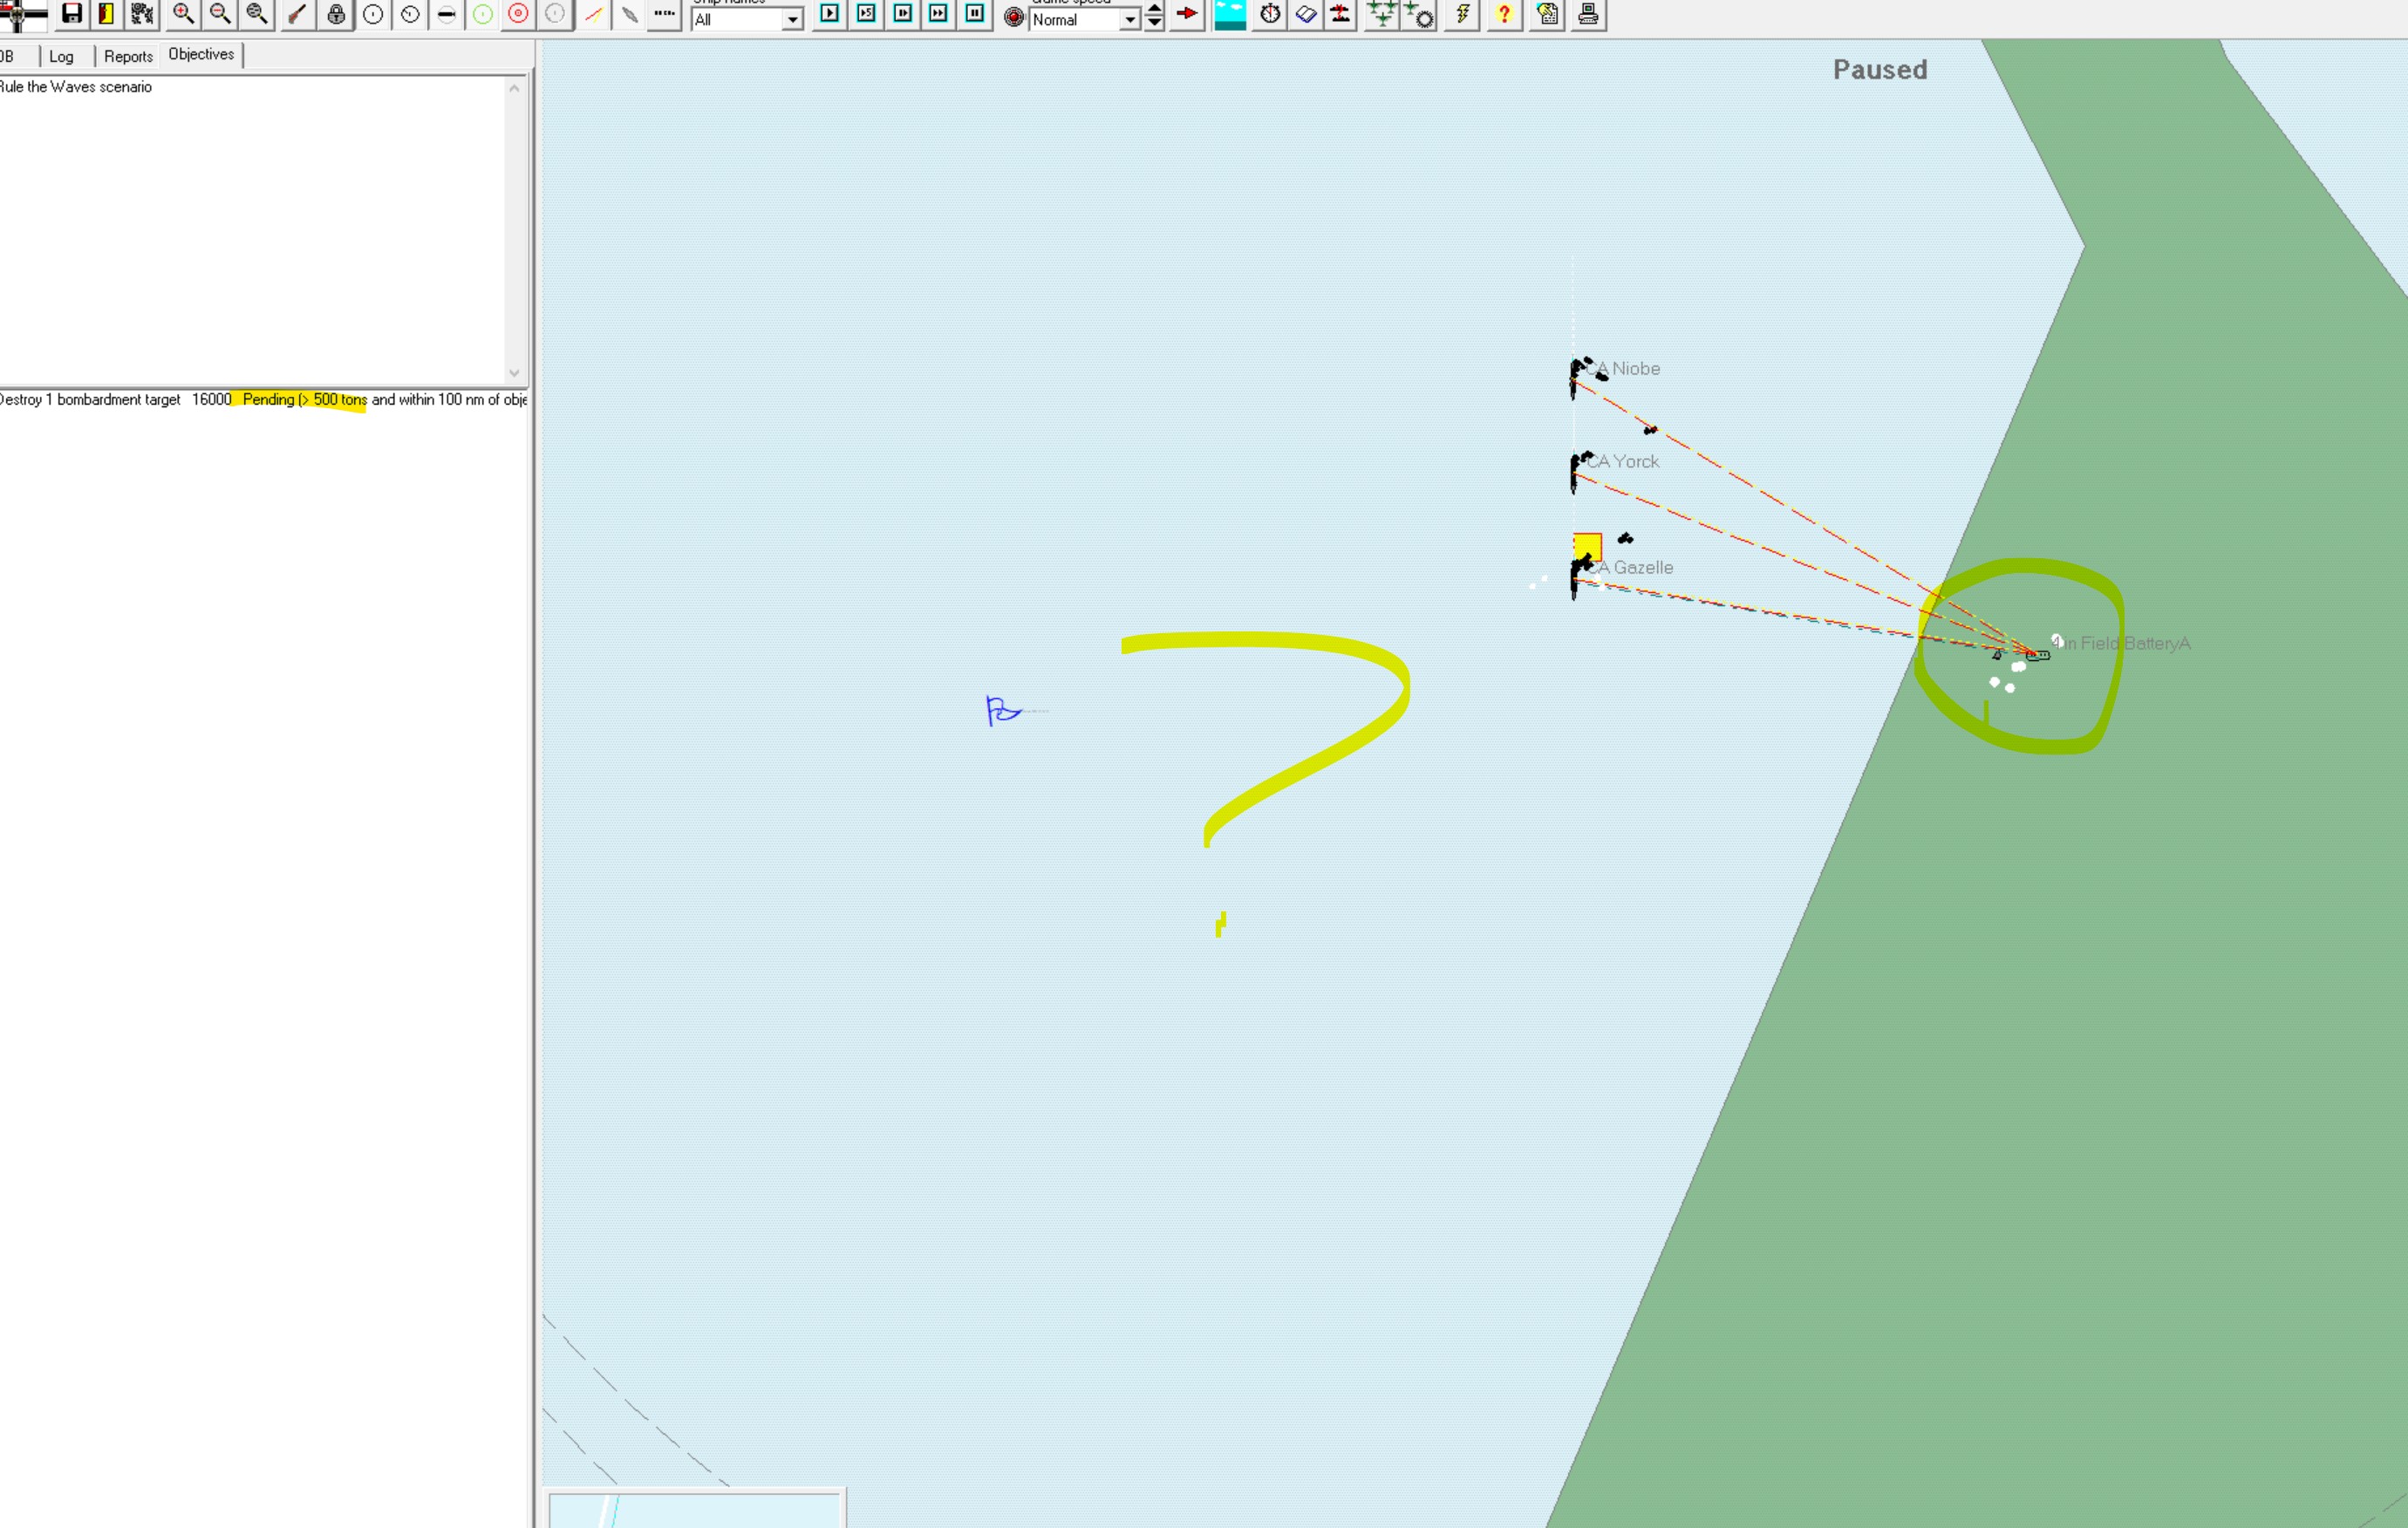Open the Game speed Normal dropdown

1085,19
